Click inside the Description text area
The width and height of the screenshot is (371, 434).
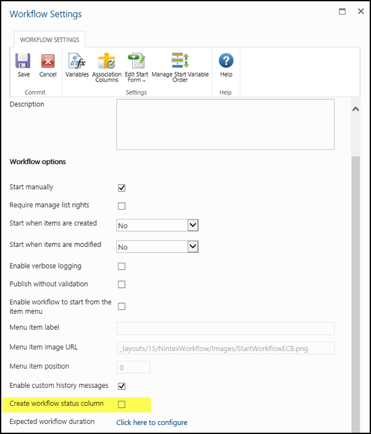[225, 124]
